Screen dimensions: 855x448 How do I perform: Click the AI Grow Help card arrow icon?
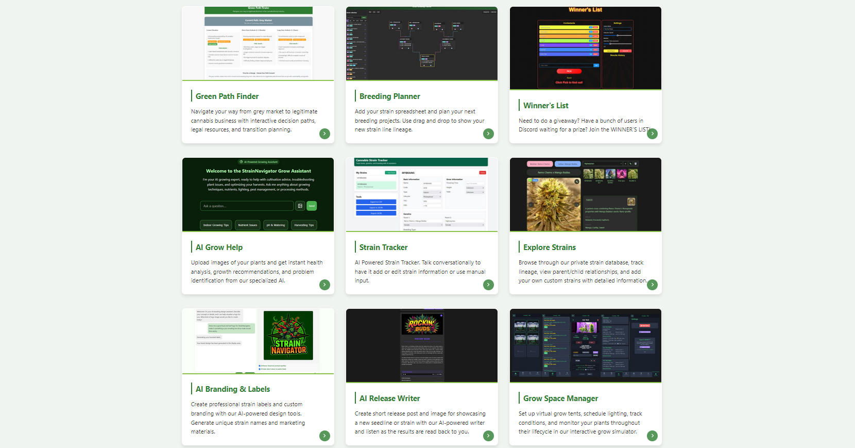[324, 285]
